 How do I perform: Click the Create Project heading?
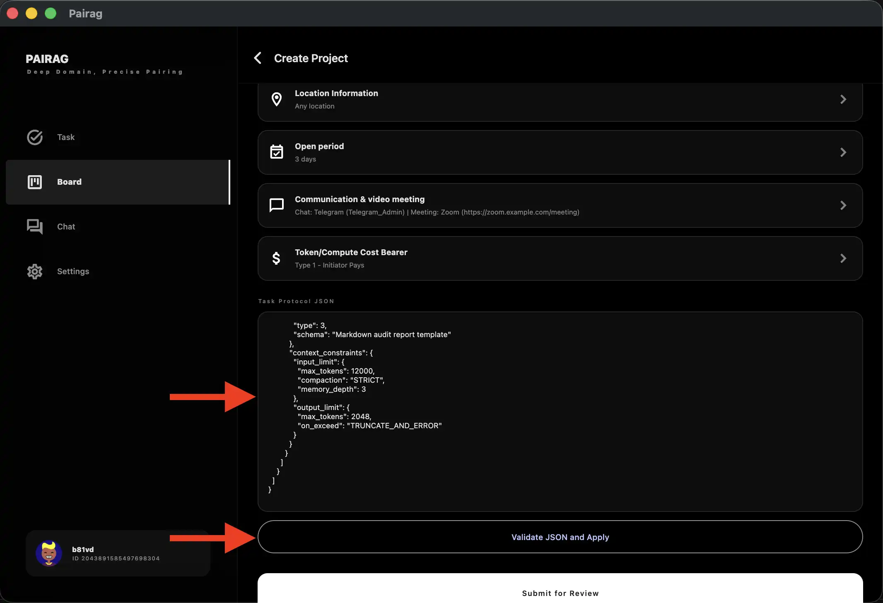click(x=311, y=58)
